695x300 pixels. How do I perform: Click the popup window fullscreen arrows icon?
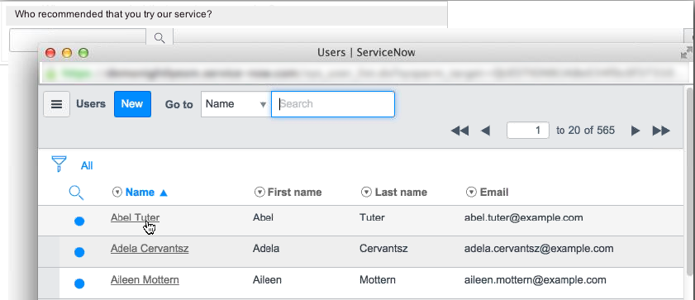click(x=687, y=53)
